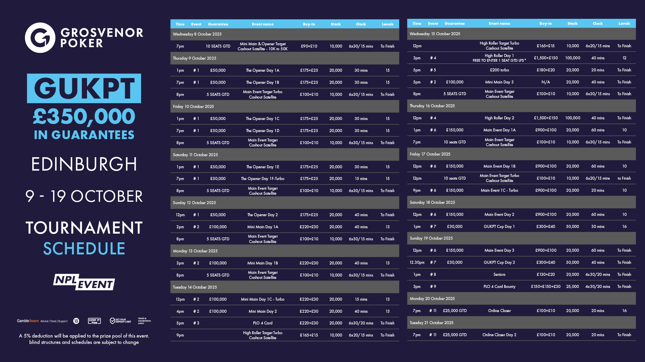Click the left table's Guarantee column header
This screenshot has width=645, height=362.
pos(218,24)
